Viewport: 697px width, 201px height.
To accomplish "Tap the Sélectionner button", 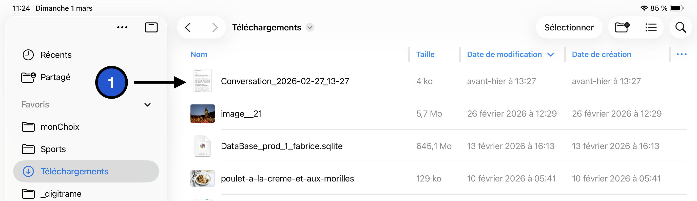I will (569, 27).
